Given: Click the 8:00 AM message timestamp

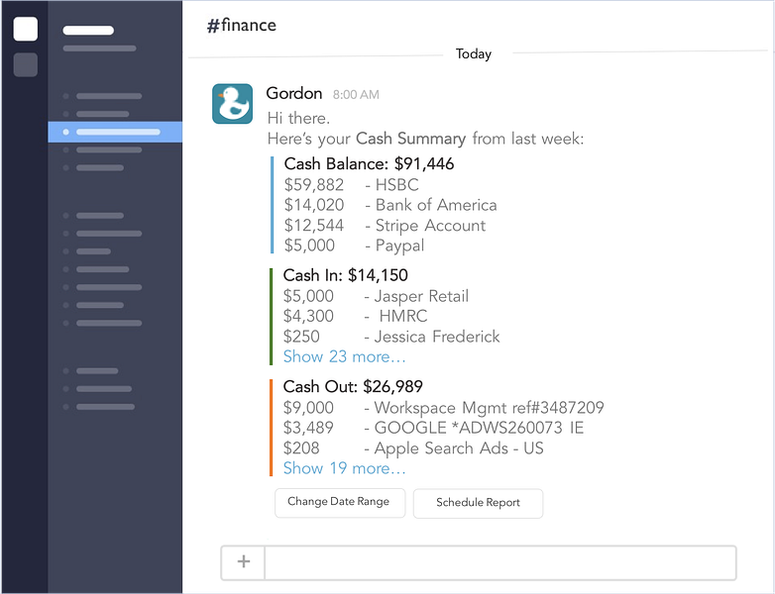Looking at the screenshot, I should click(x=356, y=95).
